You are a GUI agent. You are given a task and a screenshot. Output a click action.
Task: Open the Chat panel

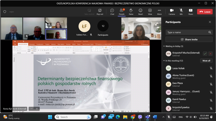112,12
